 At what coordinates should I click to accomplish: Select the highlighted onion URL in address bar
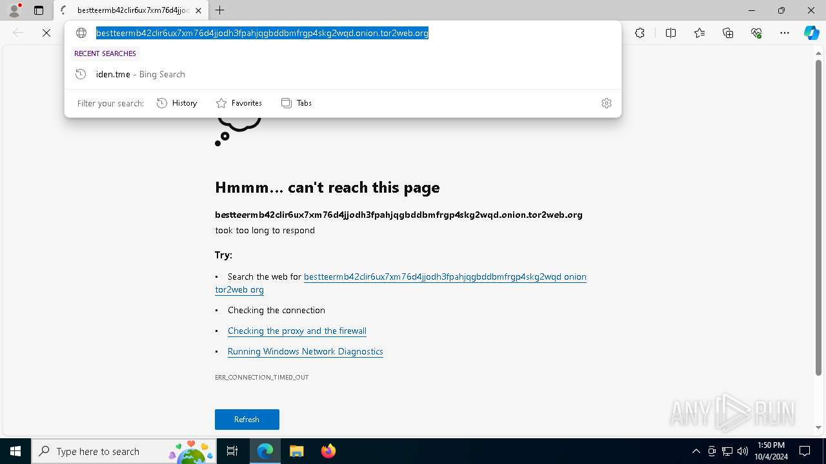coord(262,33)
